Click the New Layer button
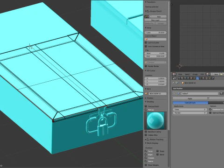Image resolution: width=224 pixels, height=168 pixels. [155, 20]
